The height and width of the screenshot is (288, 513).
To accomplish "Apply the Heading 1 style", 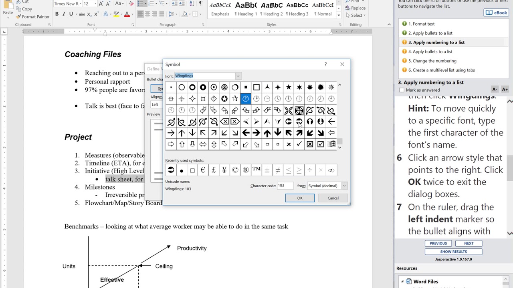I will coord(246,9).
